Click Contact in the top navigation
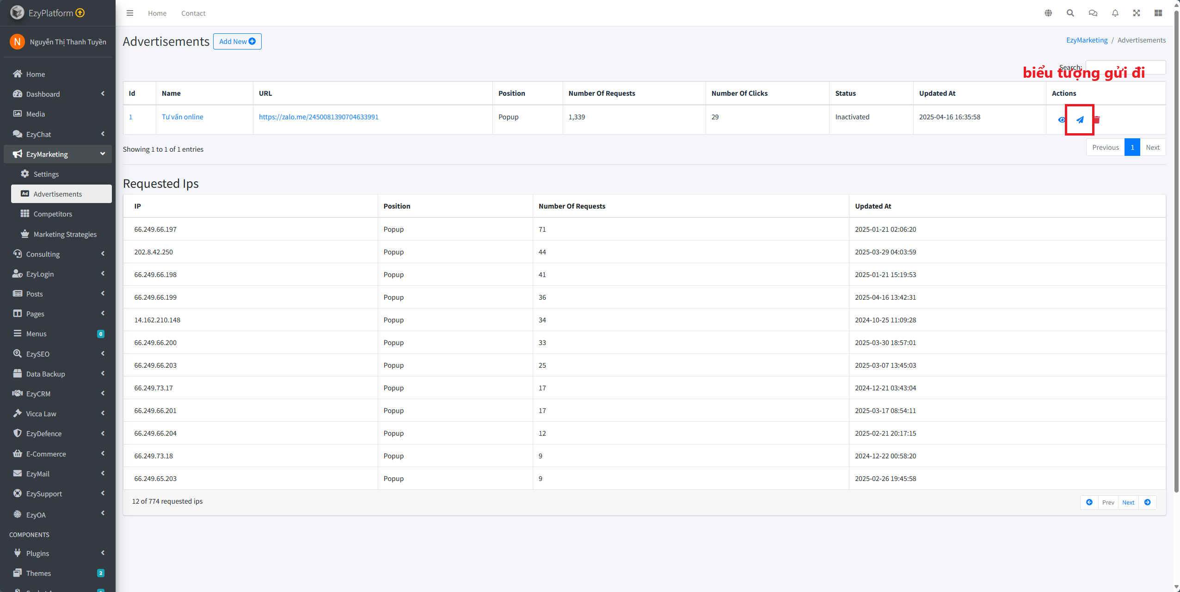 (193, 13)
